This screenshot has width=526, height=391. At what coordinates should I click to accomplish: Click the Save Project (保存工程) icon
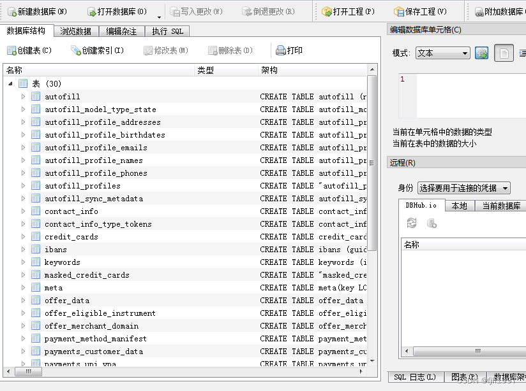[399, 12]
